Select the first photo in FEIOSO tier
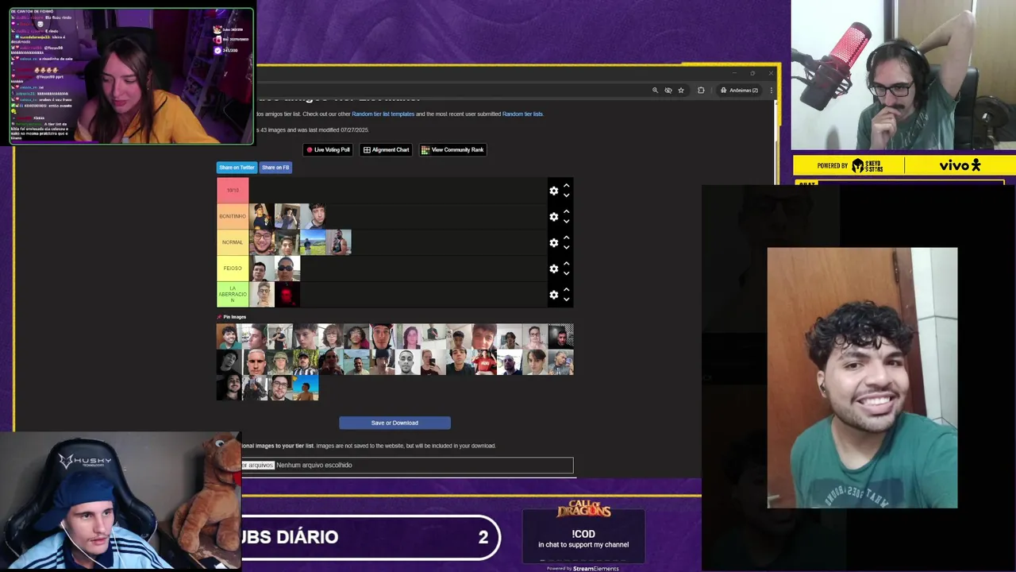 click(262, 269)
